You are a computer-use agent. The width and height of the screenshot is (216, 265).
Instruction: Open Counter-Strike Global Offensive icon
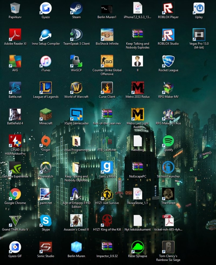(107, 61)
